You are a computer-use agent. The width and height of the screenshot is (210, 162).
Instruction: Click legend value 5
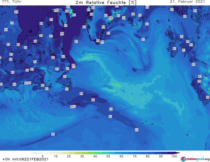pyautogui.click(x=42, y=156)
